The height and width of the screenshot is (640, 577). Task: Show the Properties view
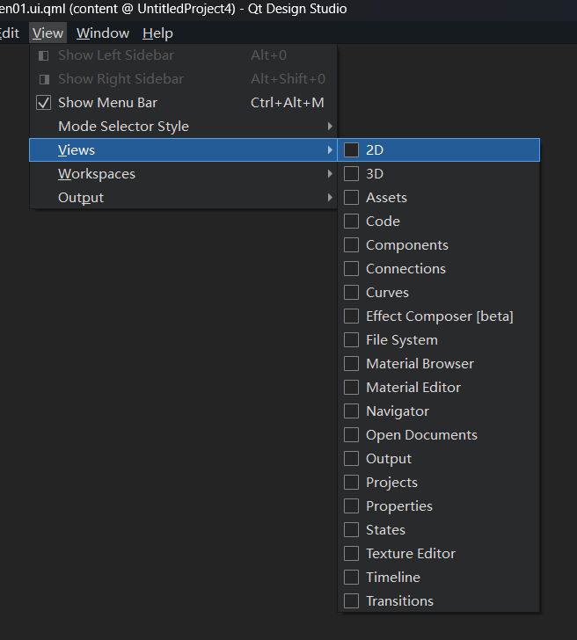[x=398, y=506]
